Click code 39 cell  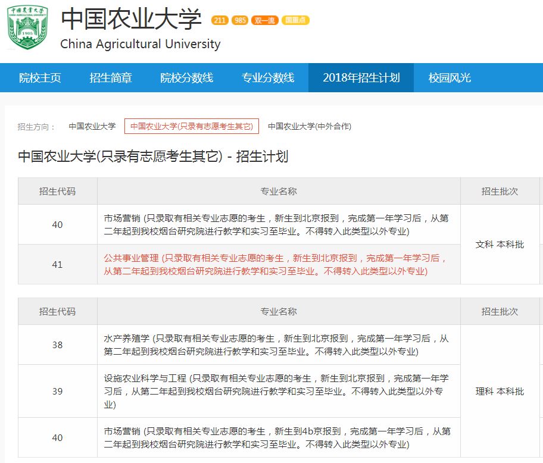[58, 391]
